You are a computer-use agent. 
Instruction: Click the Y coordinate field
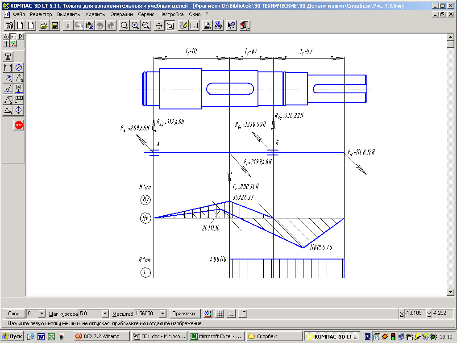442,313
